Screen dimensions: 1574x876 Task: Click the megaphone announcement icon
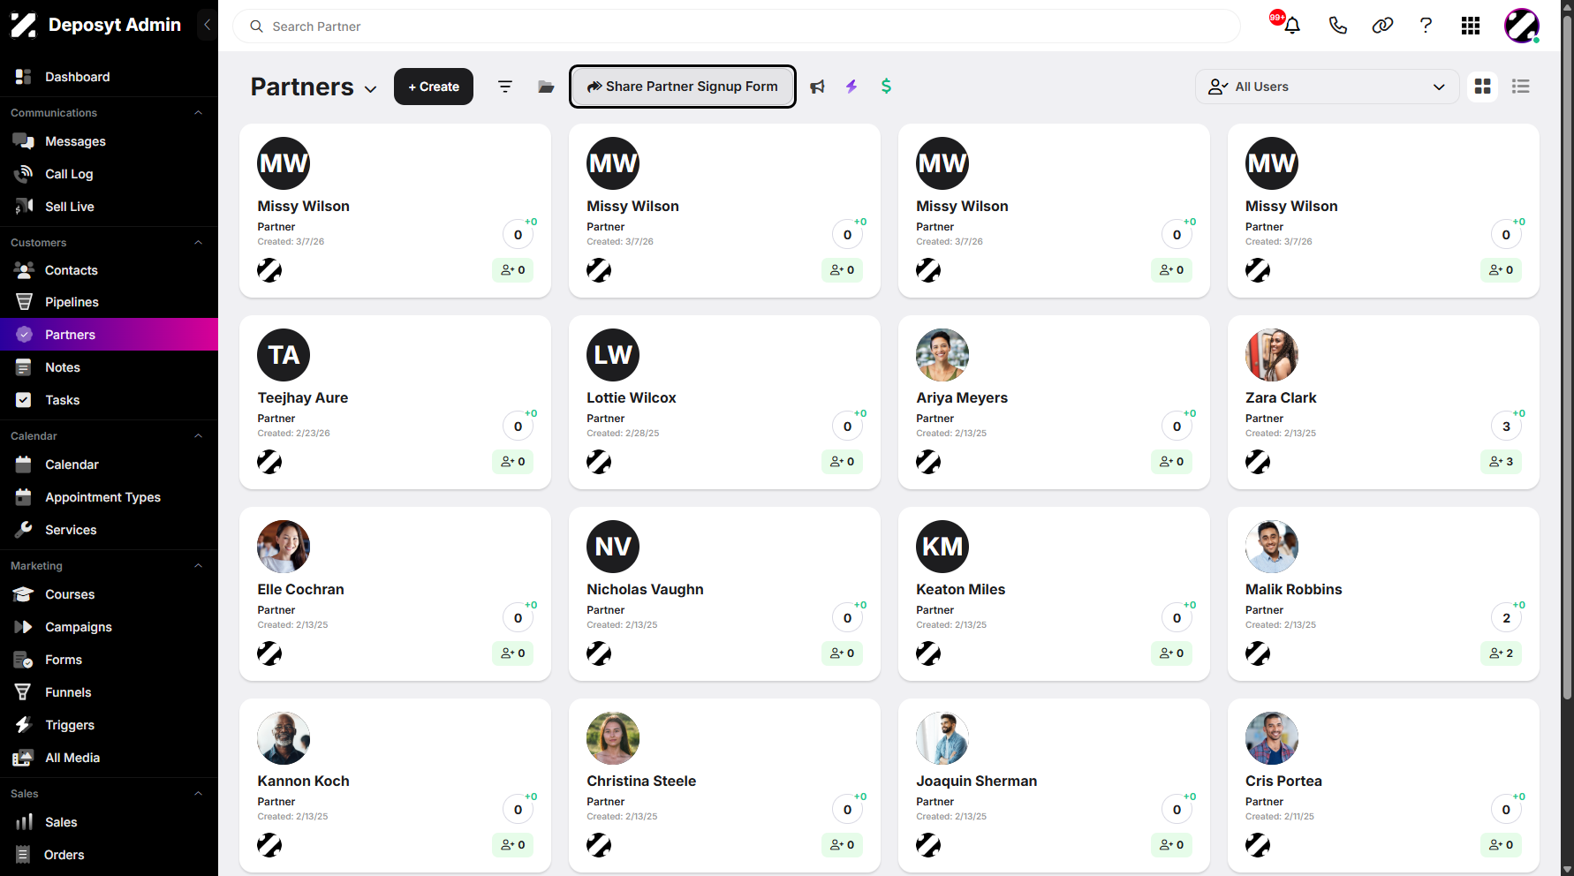(817, 87)
